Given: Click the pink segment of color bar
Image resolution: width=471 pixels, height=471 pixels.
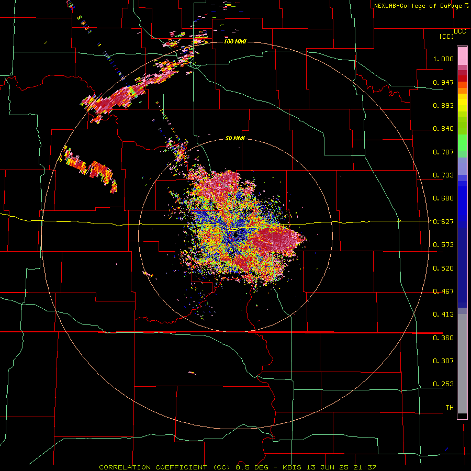Looking at the screenshot, I should click(462, 56).
